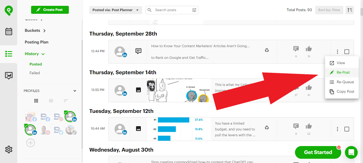Select the September 28th post checkbox
This screenshot has height=163, width=363.
coord(347,52)
